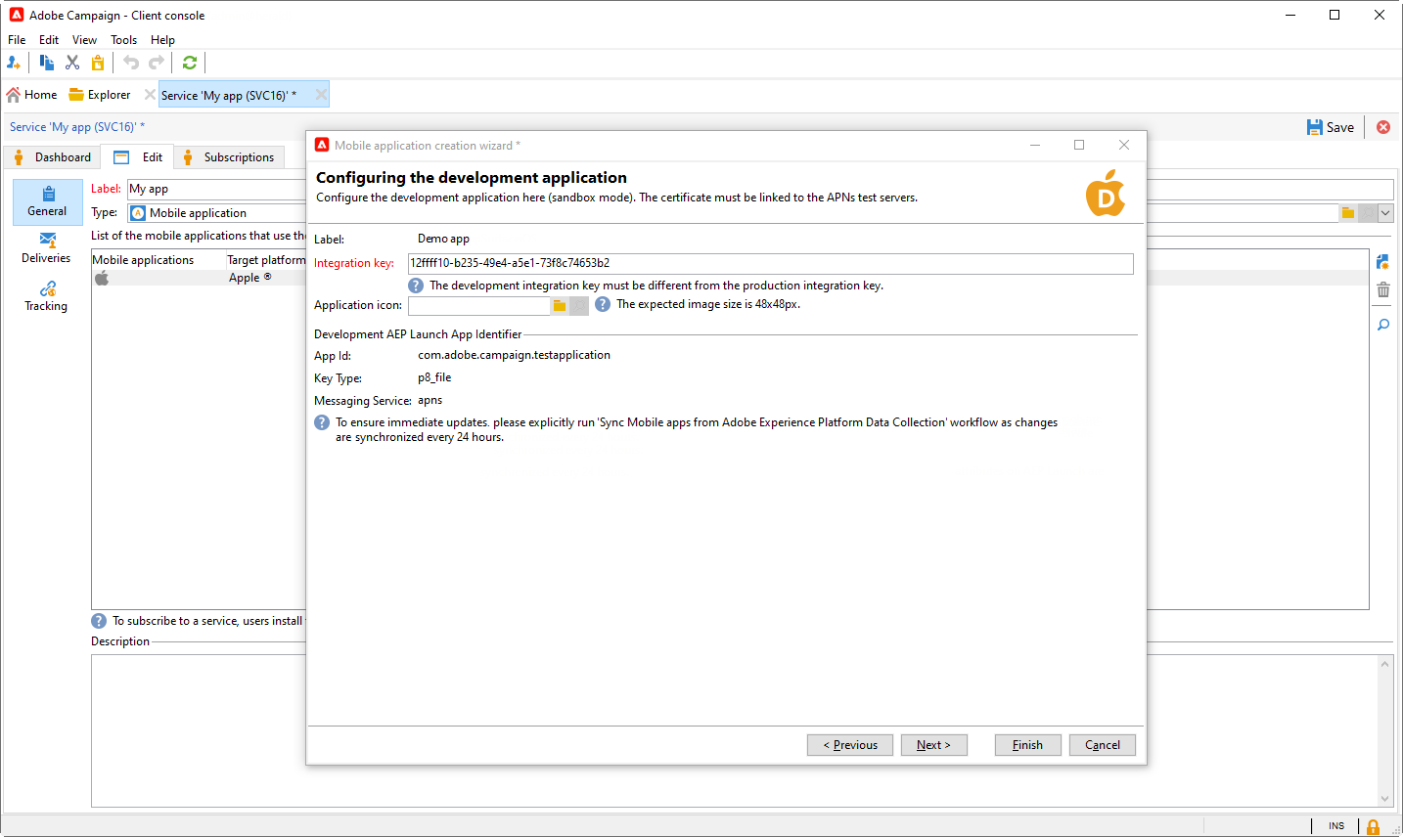Click the Cut scissors icon in the toolbar
Viewport: 1403px width, 837px height.
pos(72,63)
